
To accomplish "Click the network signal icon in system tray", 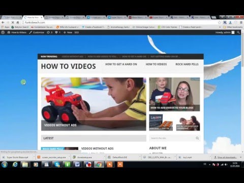I will (x=222, y=165).
